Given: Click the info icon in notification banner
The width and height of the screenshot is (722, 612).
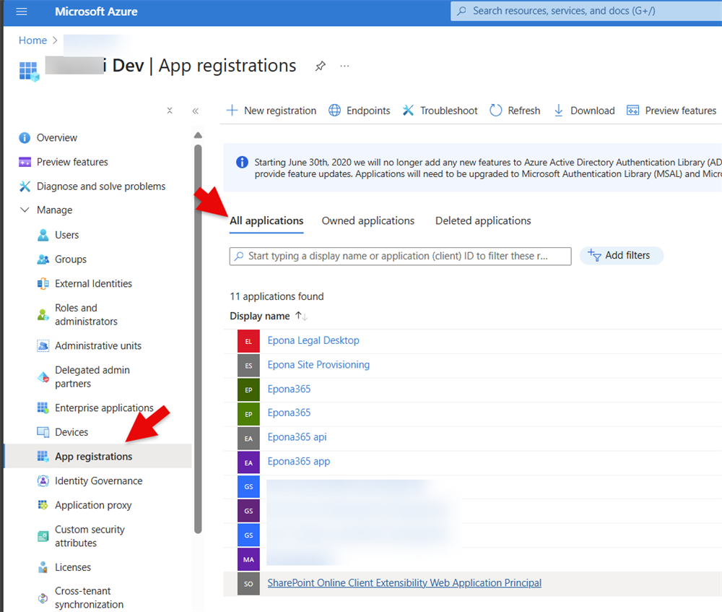Looking at the screenshot, I should [242, 163].
